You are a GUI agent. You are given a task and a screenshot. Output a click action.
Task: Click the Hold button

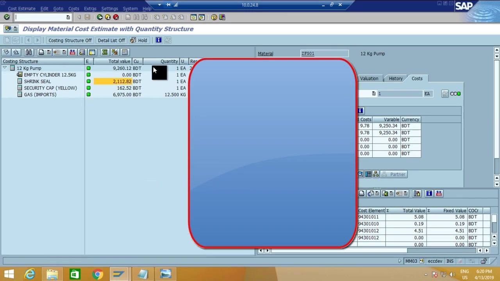point(139,40)
